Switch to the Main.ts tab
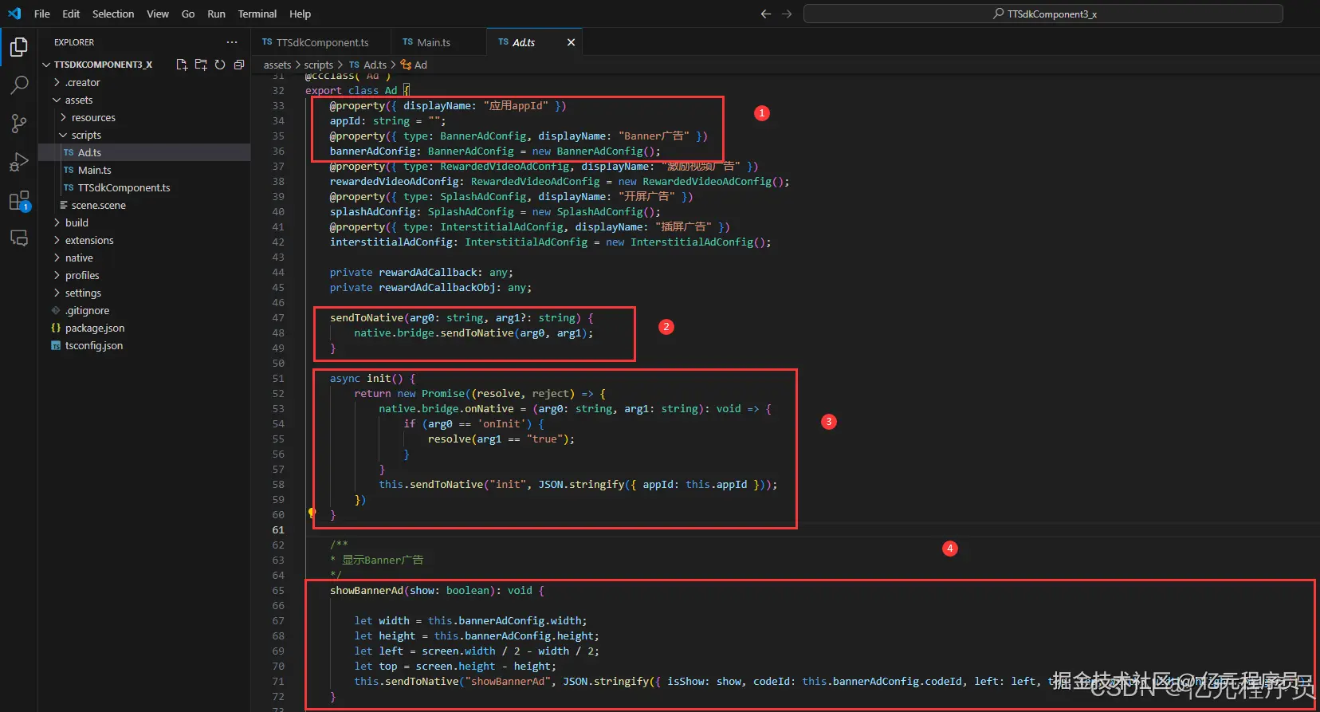The height and width of the screenshot is (712, 1320). pos(433,42)
